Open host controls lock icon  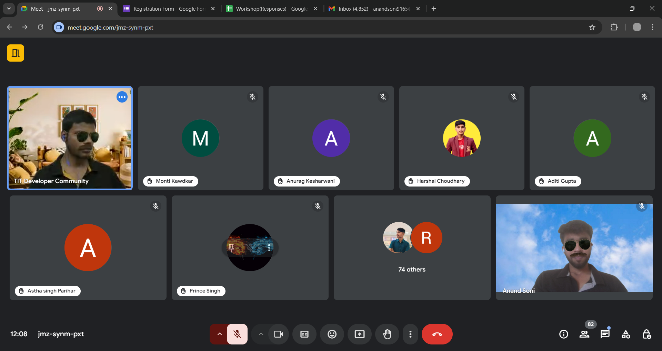(x=646, y=334)
